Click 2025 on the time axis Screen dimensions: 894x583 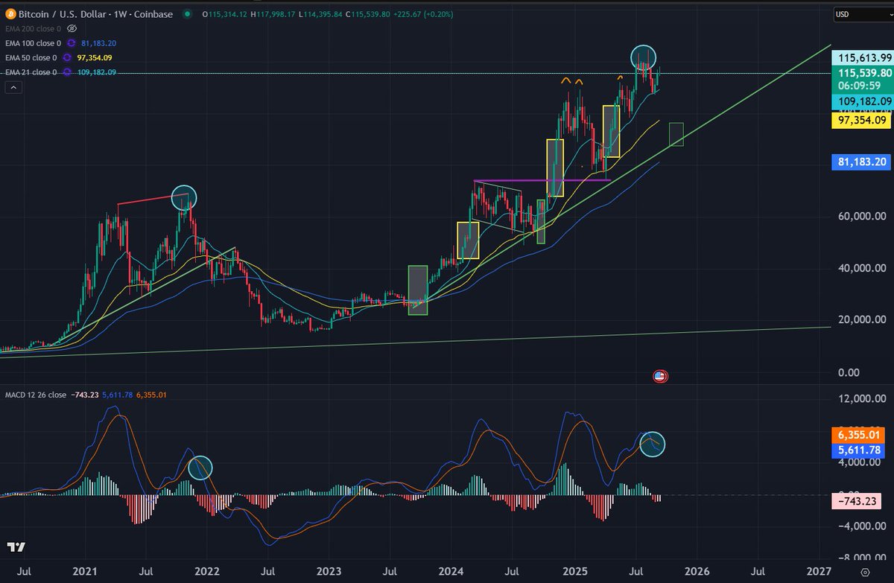pos(574,572)
